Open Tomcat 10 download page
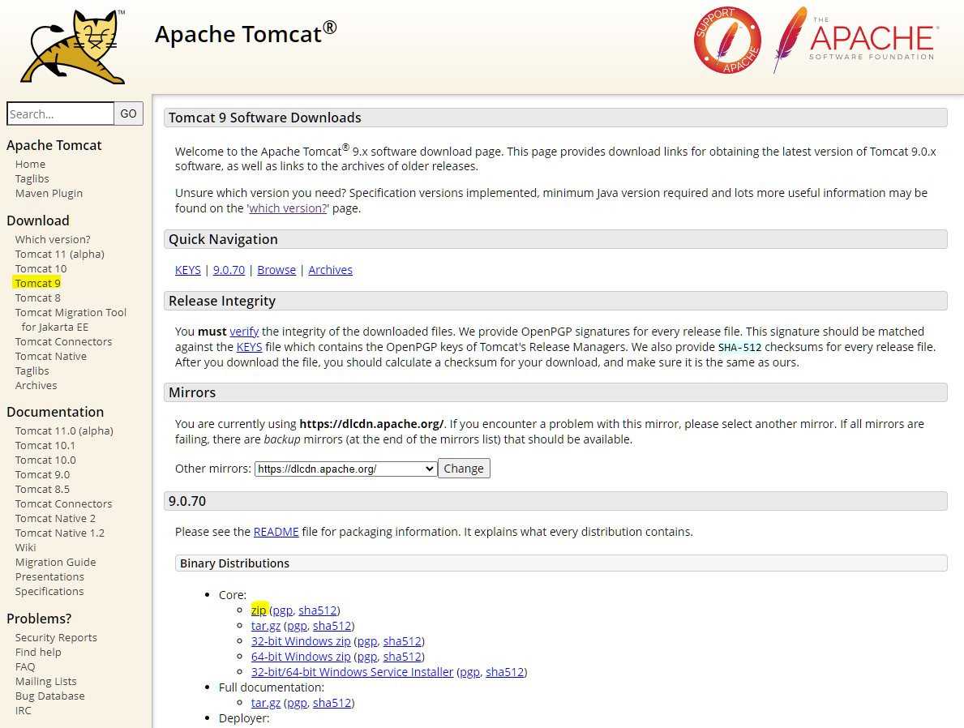 tap(41, 268)
